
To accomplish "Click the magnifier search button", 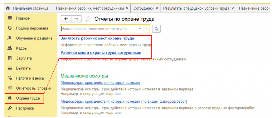I will (x=156, y=29).
